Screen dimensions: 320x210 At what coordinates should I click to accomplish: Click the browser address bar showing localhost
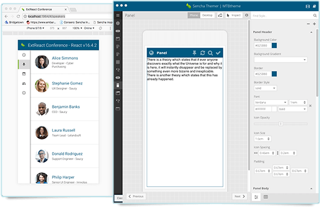tap(67, 16)
